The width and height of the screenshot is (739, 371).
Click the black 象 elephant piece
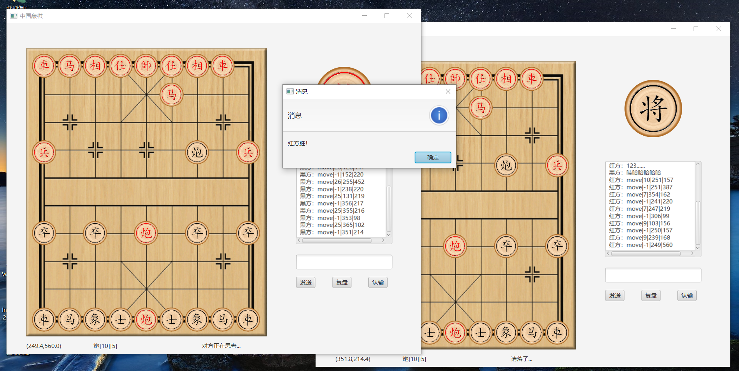pos(95,319)
